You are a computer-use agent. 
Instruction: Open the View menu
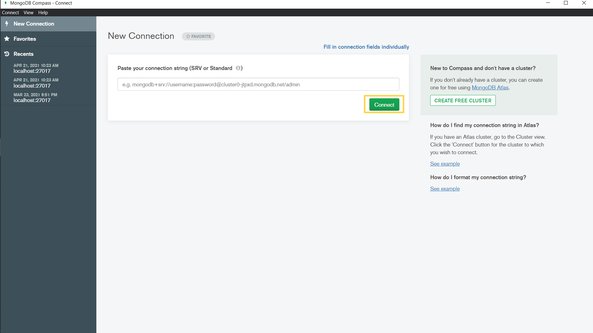pyautogui.click(x=28, y=12)
